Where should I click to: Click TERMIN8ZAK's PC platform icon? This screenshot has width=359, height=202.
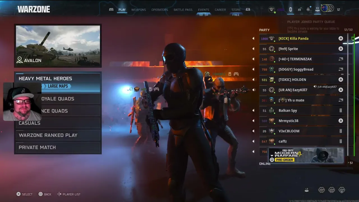point(341,59)
